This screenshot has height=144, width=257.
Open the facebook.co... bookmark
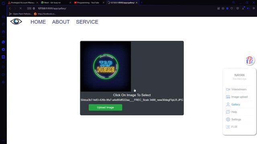click(x=45, y=14)
